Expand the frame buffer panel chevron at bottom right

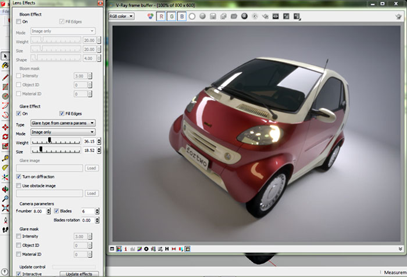[400, 249]
